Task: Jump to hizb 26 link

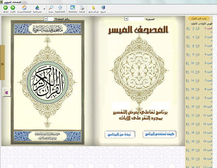Action: coord(193,133)
